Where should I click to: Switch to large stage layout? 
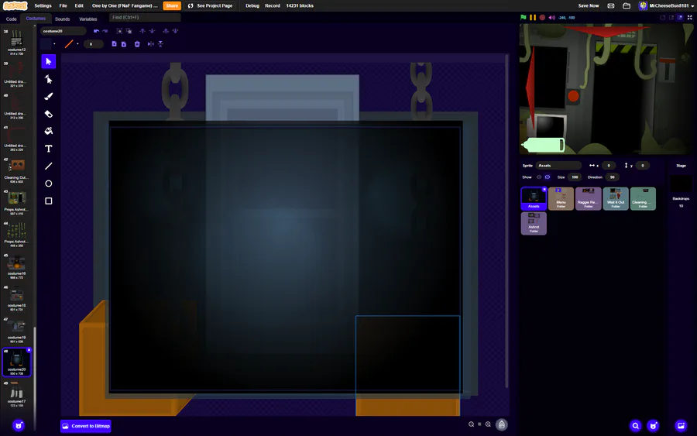click(x=680, y=17)
